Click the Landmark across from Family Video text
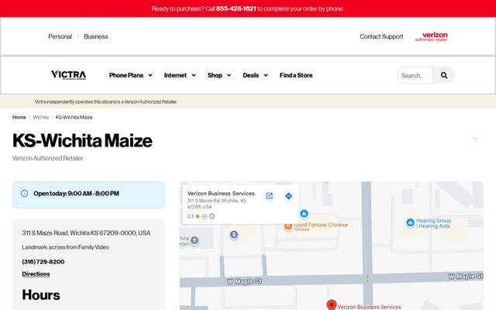The height and width of the screenshot is (310, 496). (65, 247)
